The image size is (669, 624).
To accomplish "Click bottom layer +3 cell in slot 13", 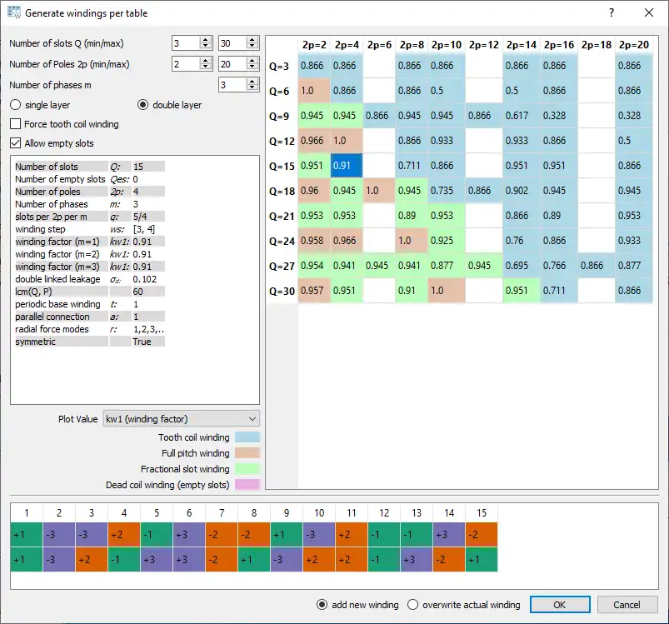I will pos(417,559).
